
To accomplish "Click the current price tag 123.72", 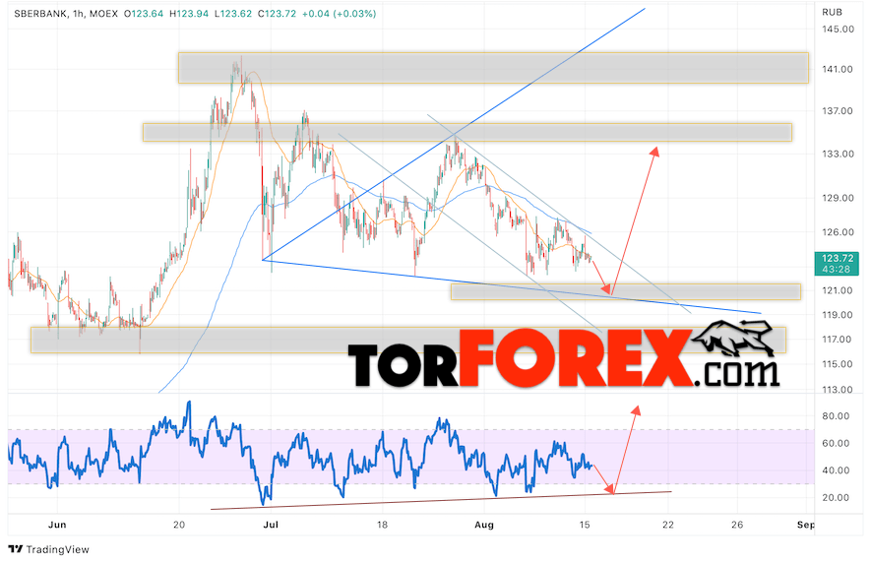I will (x=838, y=263).
